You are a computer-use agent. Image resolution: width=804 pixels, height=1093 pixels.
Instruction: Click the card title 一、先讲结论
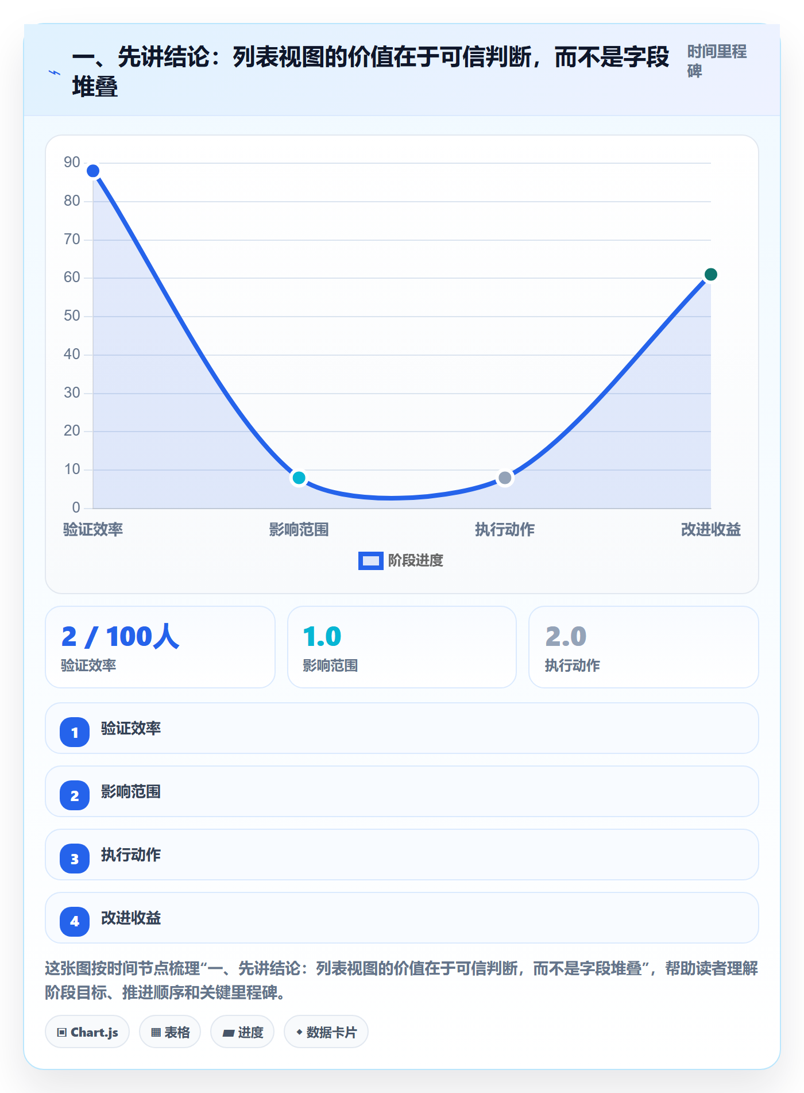[x=370, y=72]
